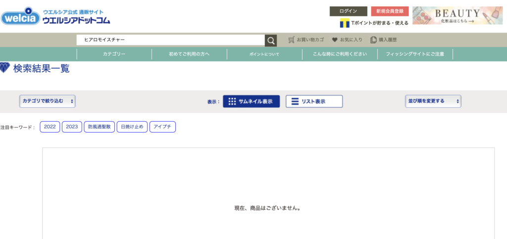Open the shopping cart (お買い物カゴ)
This screenshot has width=507, height=239.
(x=306, y=40)
